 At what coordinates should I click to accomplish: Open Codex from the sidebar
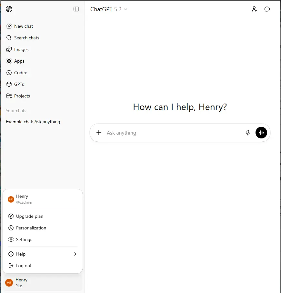coord(42,73)
